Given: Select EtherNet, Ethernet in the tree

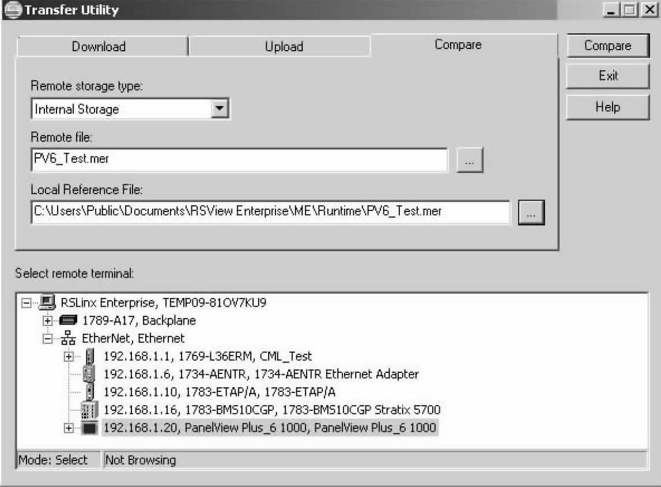Looking at the screenshot, I should (x=133, y=338).
